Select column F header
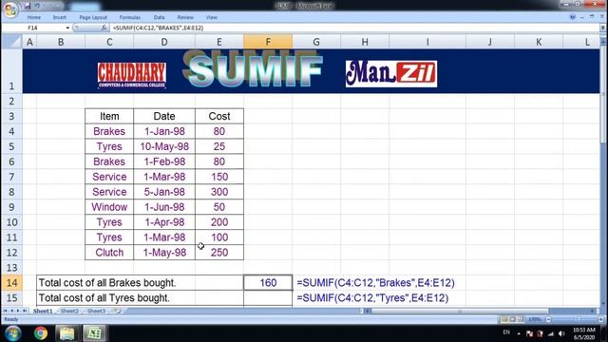608x342 pixels. click(x=268, y=42)
